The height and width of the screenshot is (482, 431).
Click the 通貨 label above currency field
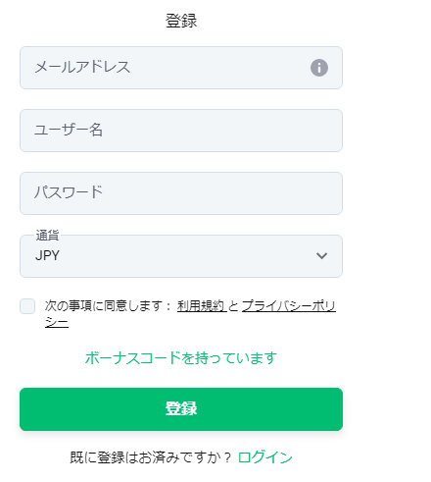point(47,236)
